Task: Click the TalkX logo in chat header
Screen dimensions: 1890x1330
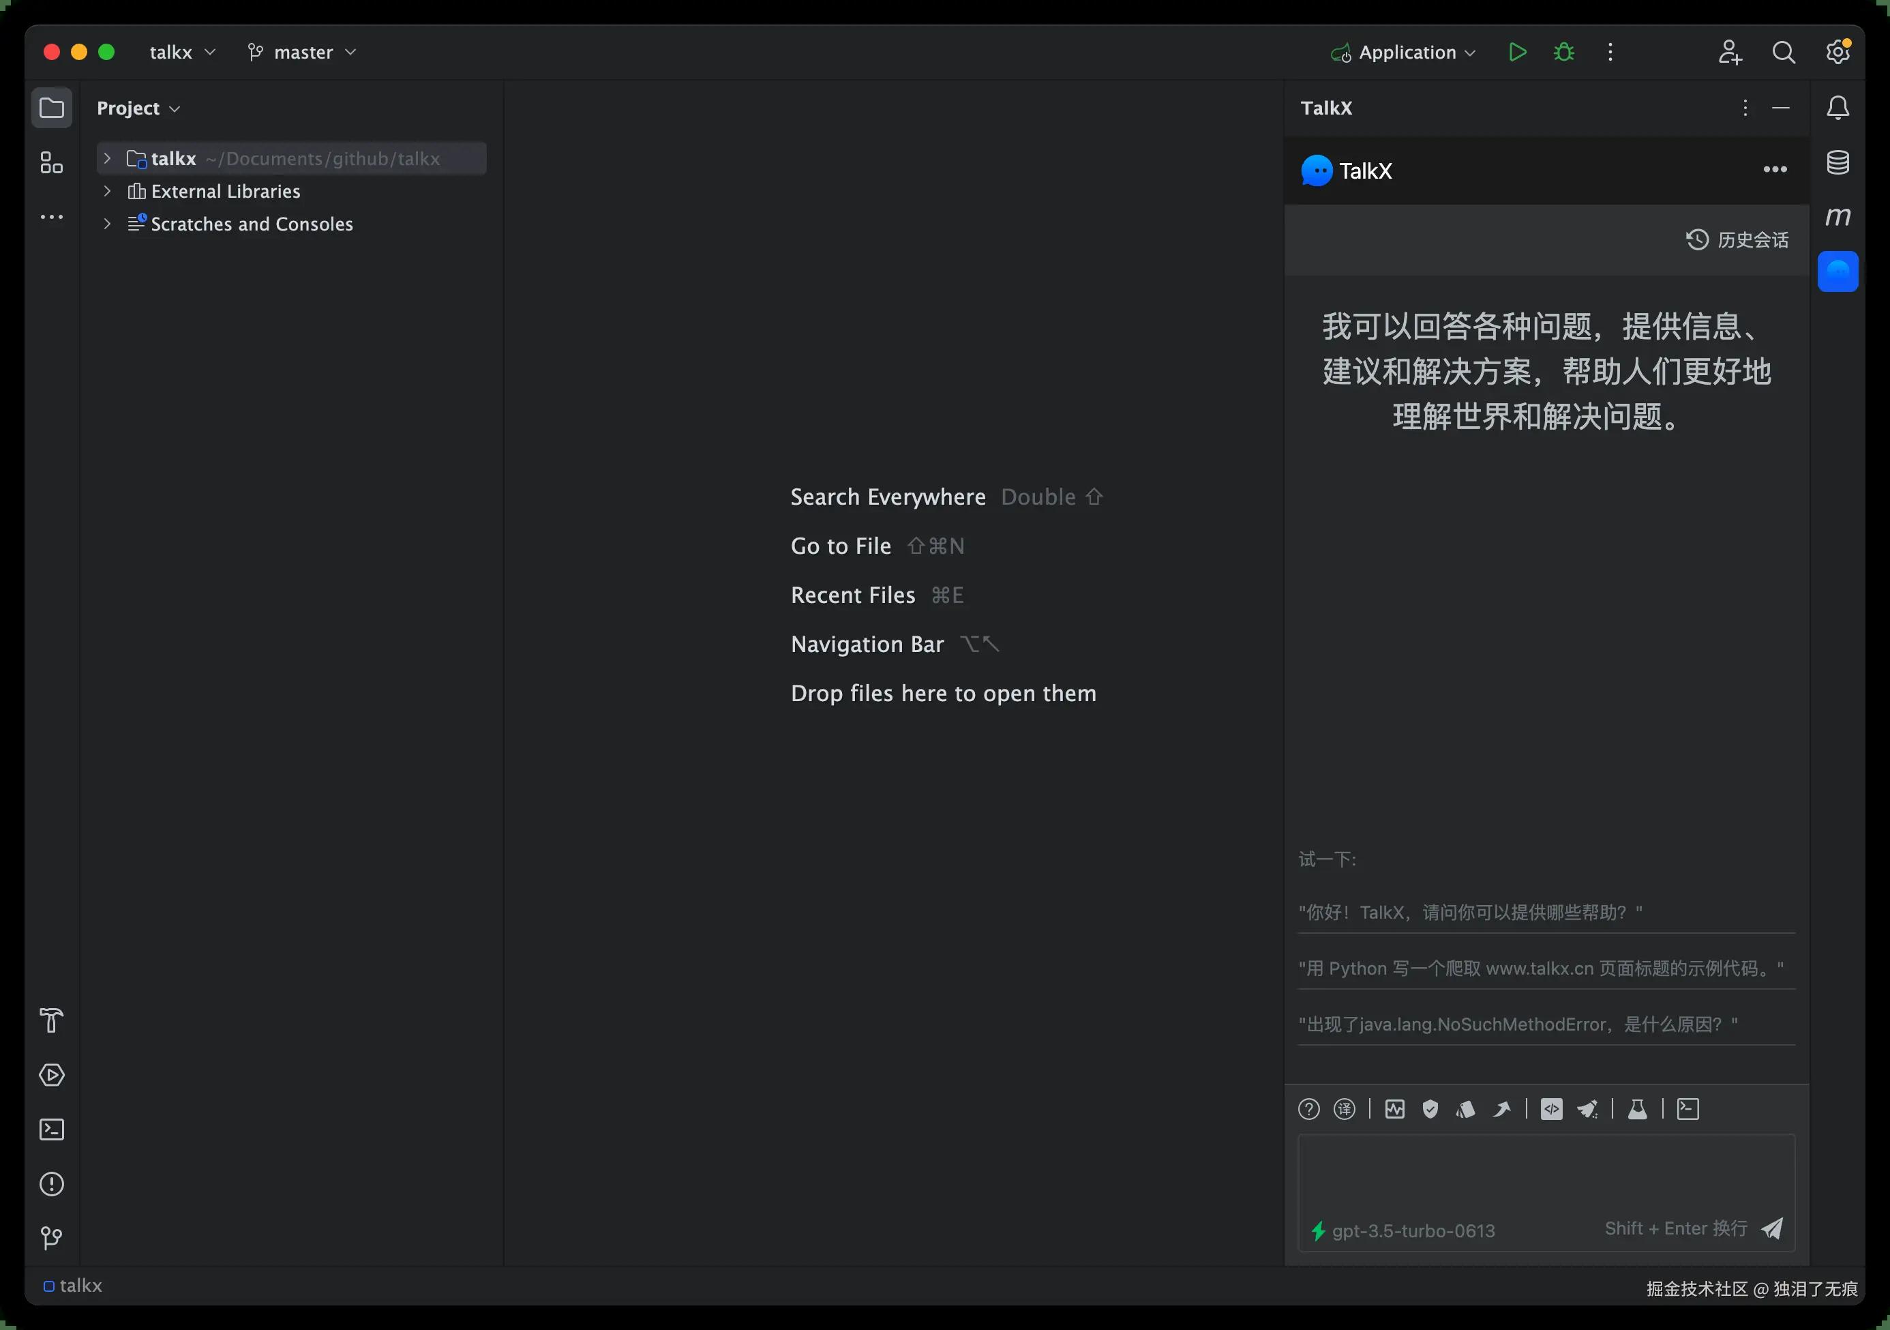Action: [x=1316, y=171]
